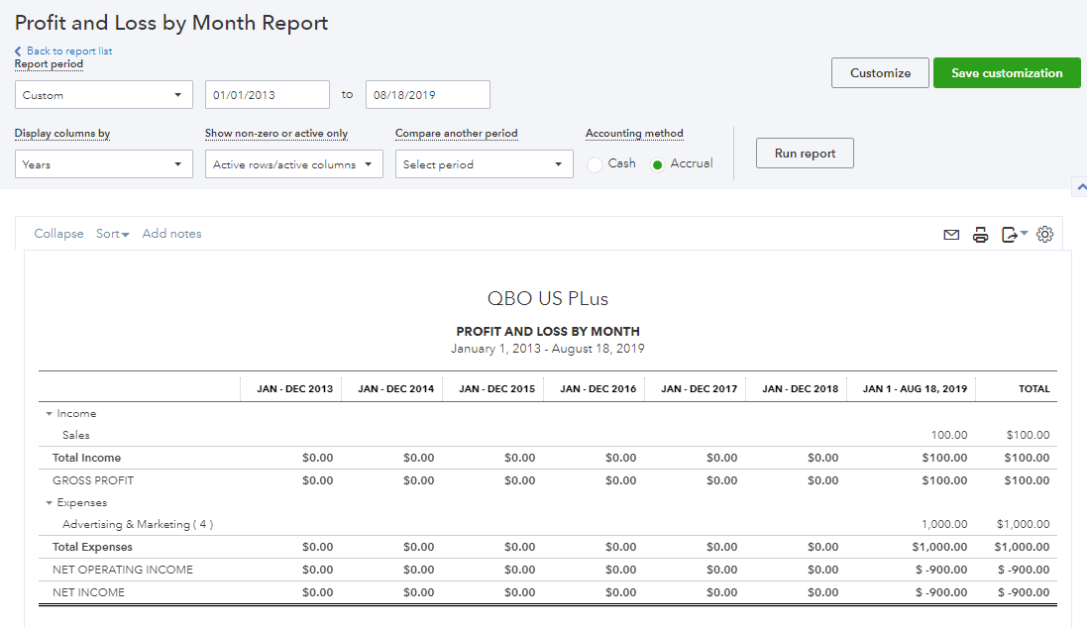Click the JAN - DEC 2017 column header
This screenshot has height=628, width=1087.
(x=699, y=389)
